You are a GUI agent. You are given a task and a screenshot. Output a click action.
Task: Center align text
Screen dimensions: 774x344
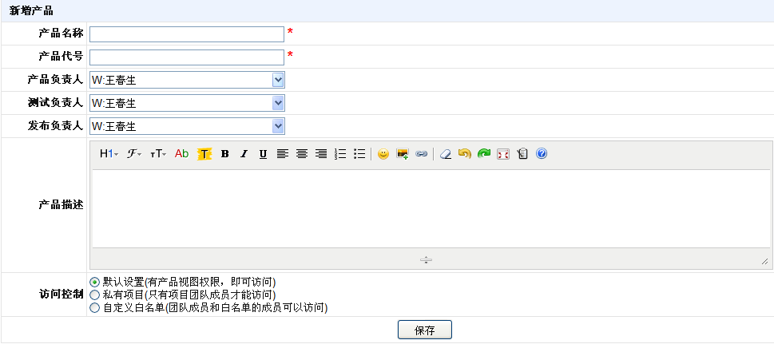click(302, 154)
